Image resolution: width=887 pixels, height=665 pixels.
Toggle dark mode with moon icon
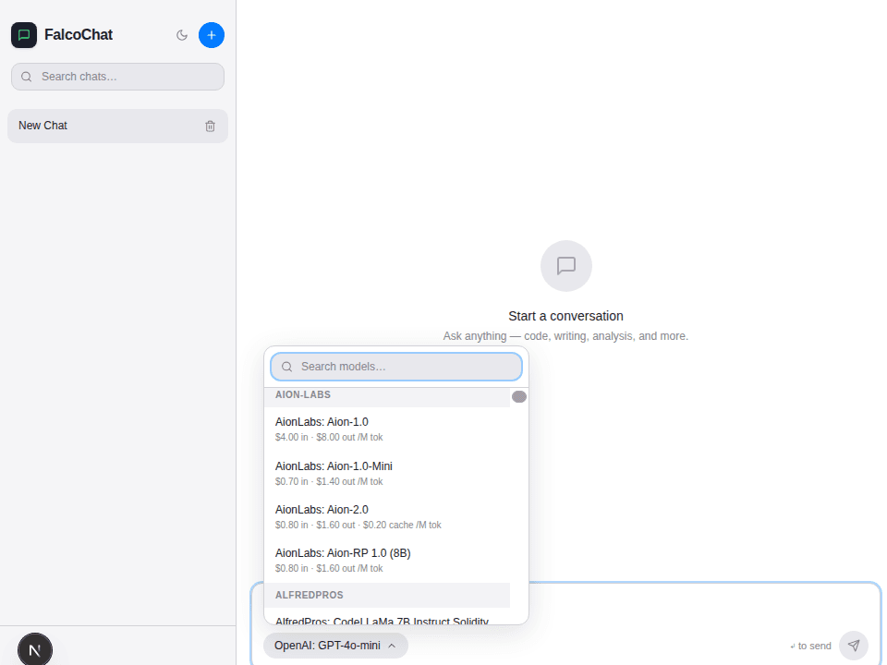coord(182,35)
